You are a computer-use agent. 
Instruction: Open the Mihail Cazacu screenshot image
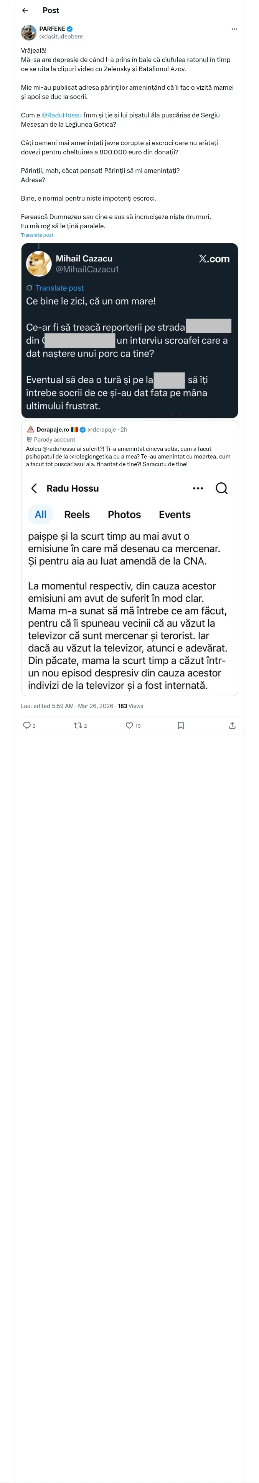129,330
